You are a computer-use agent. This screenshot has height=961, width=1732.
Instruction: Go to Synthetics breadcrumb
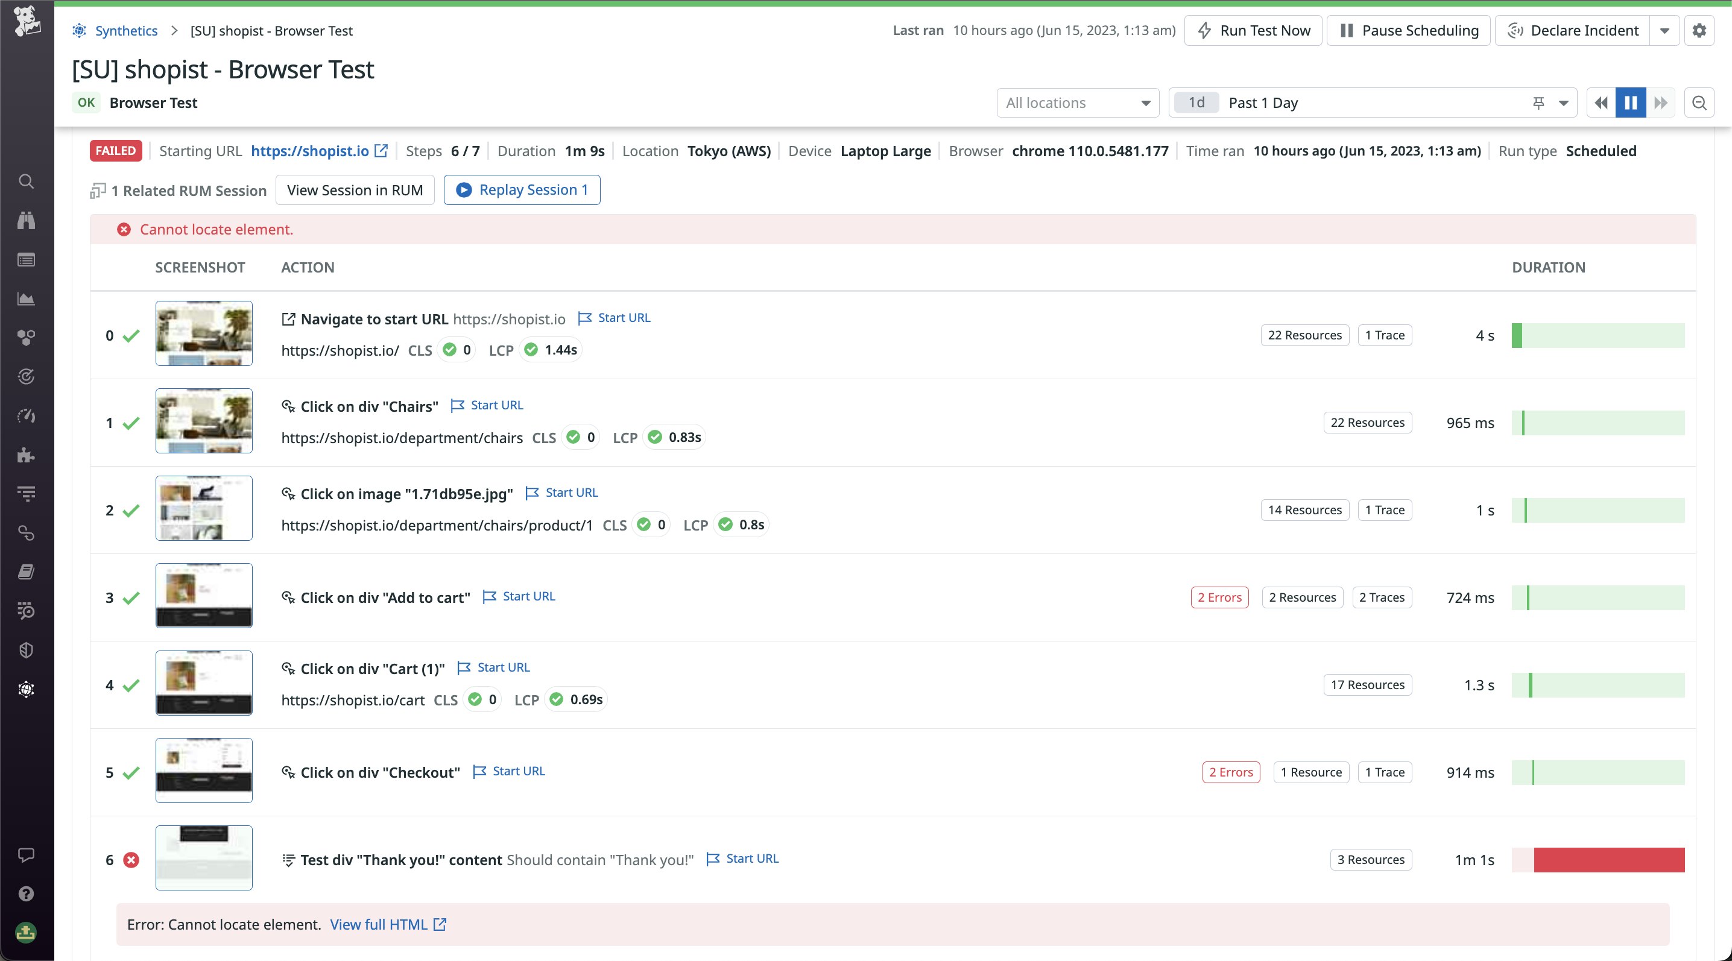(125, 30)
